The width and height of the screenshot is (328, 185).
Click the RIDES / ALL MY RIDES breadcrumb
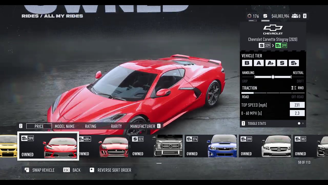(x=52, y=16)
